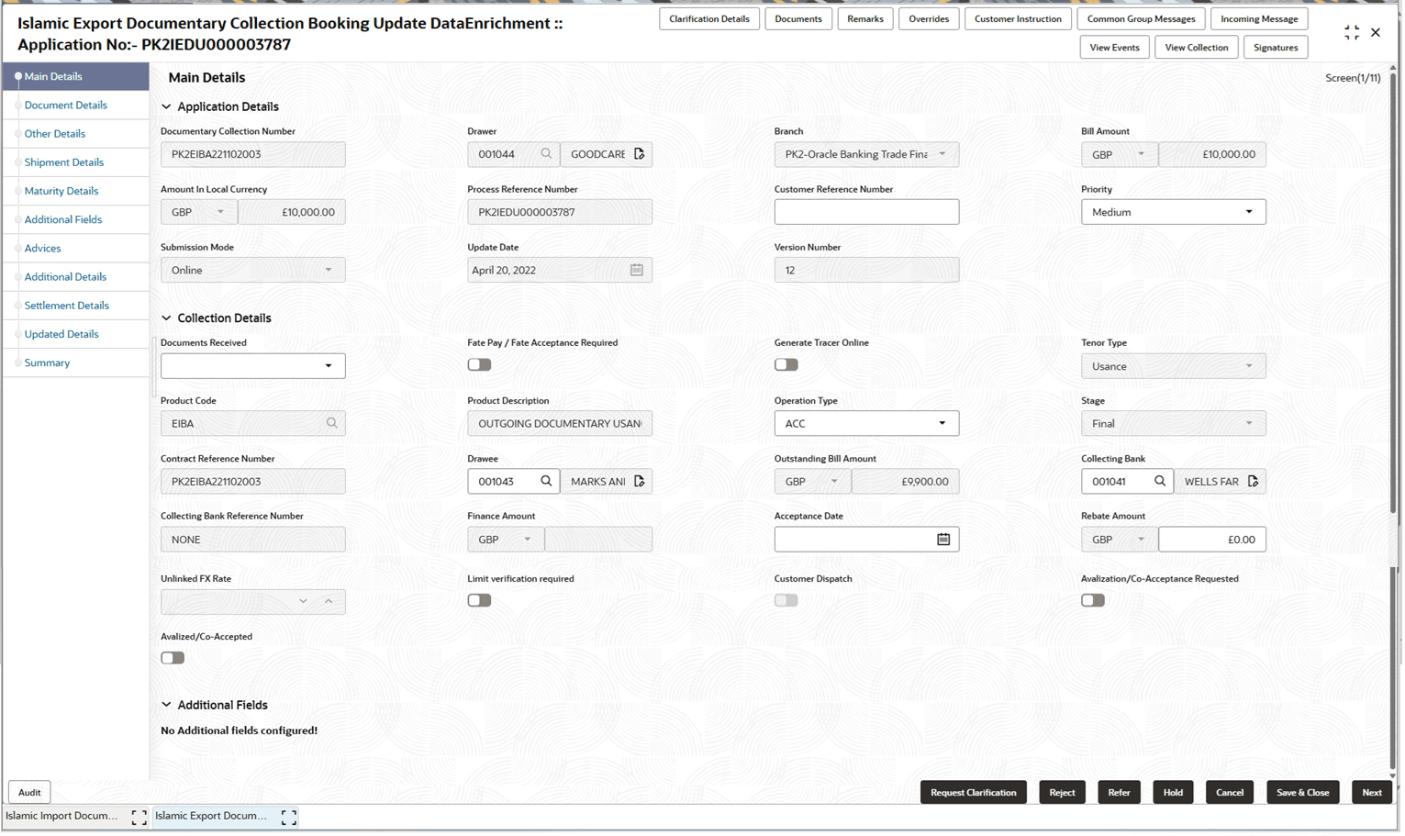Change Priority from Medium dropdown
This screenshot has width=1405, height=836.
[1249, 211]
